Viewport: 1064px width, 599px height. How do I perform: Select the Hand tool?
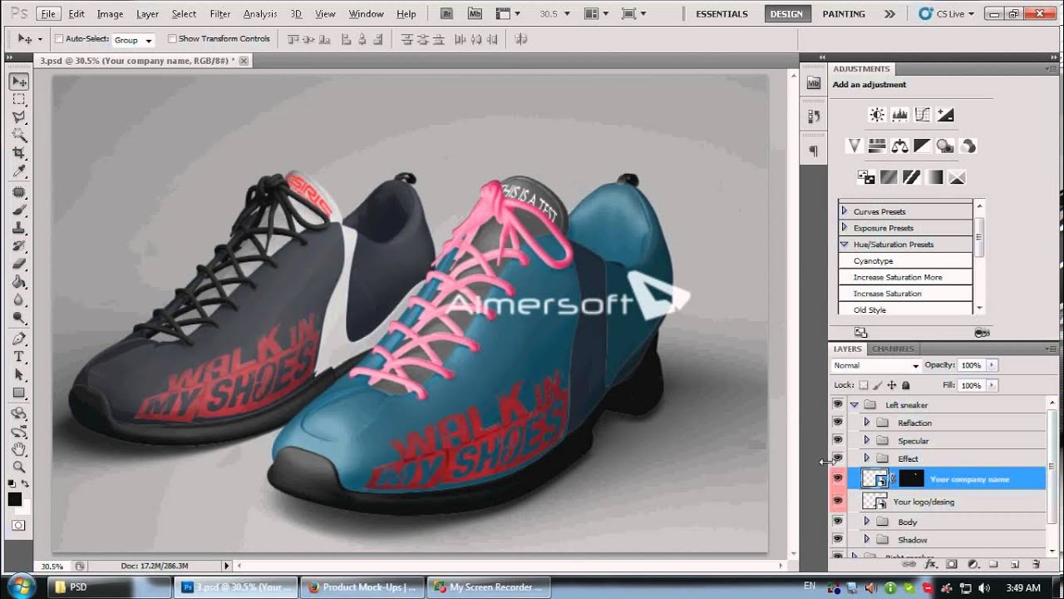pos(19,449)
